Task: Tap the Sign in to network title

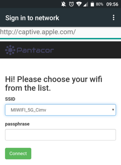Action: tap(32, 18)
